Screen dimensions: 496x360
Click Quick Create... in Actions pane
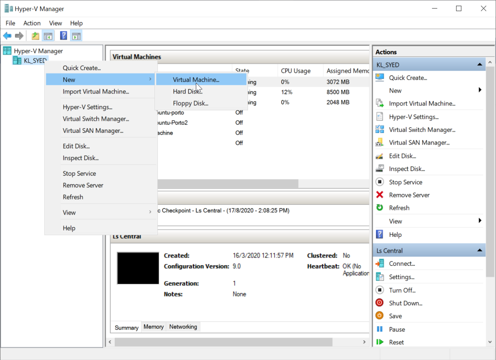pos(408,78)
